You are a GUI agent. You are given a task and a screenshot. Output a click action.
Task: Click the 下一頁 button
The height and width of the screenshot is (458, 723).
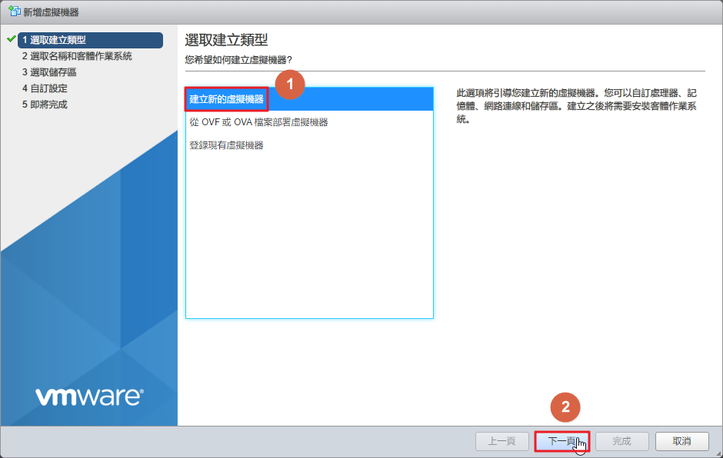562,441
